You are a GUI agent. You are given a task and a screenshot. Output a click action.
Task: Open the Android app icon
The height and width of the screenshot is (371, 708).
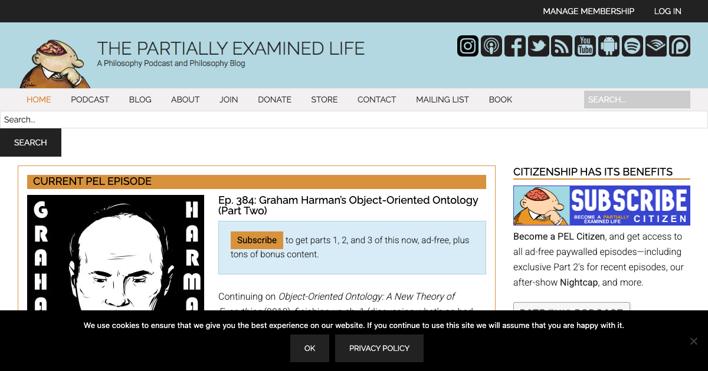(608, 46)
